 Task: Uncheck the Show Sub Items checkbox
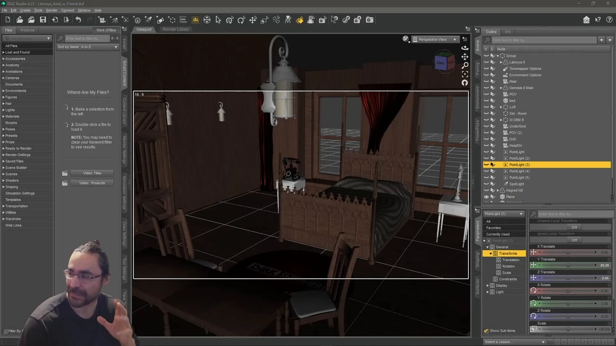click(x=486, y=331)
